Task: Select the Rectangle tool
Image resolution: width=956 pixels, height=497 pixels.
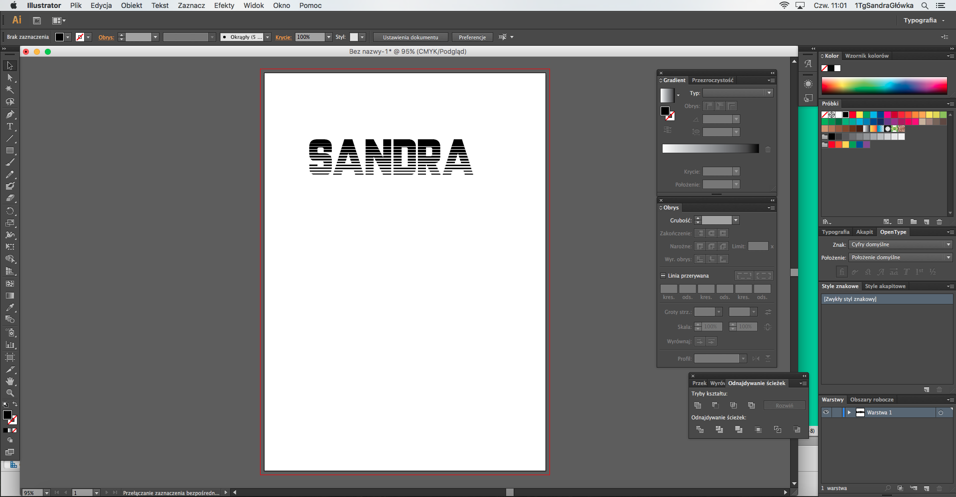Action: [x=10, y=150]
